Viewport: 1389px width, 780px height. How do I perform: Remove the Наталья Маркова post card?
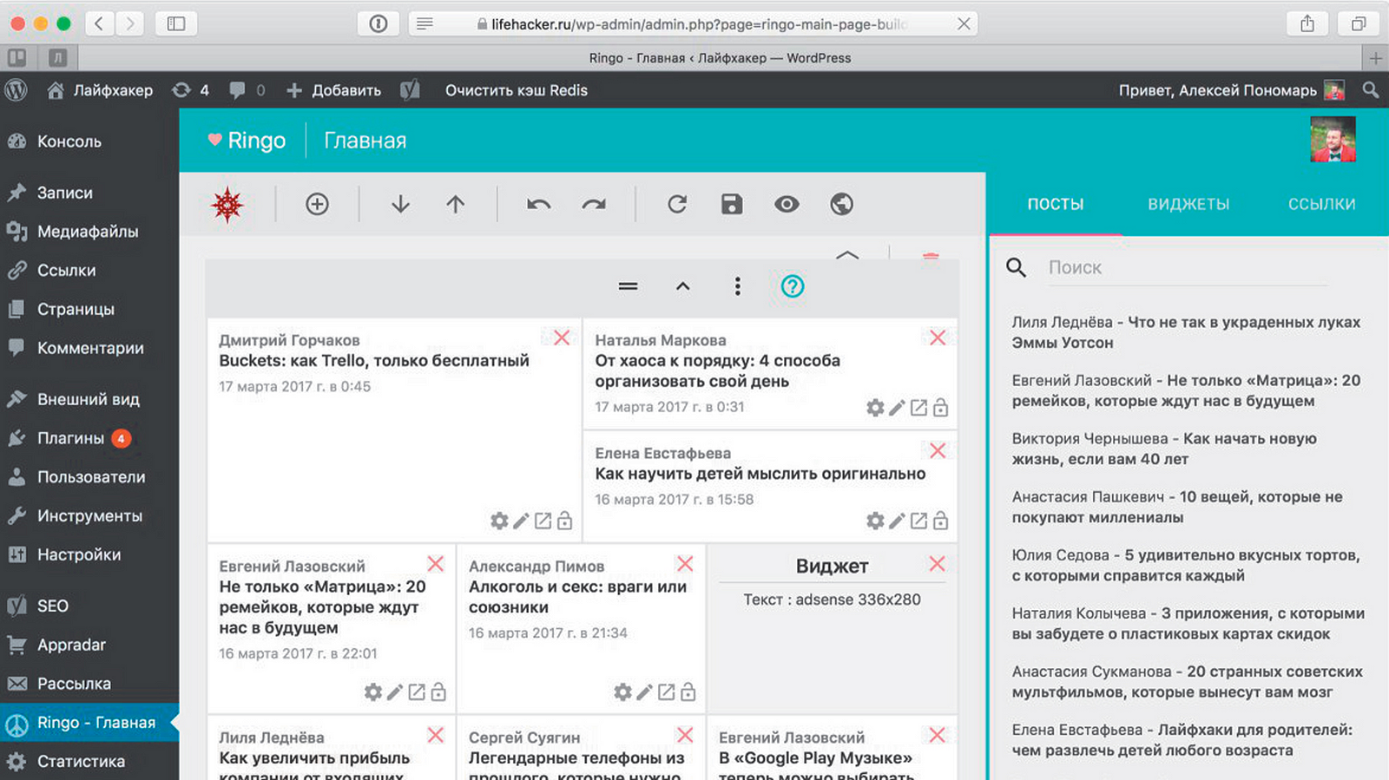938,338
